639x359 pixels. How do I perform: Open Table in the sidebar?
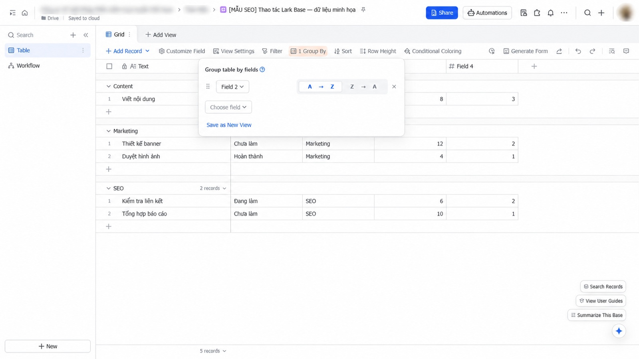pyautogui.click(x=48, y=50)
